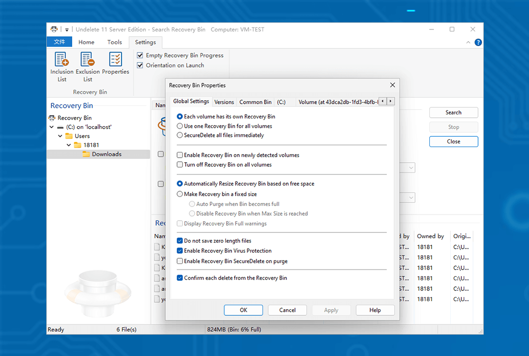
Task: Choose Make Recovery bin a fixed size
Action: (180, 194)
